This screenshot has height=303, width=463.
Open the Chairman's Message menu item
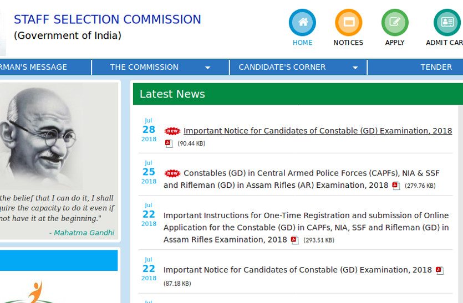(x=33, y=67)
